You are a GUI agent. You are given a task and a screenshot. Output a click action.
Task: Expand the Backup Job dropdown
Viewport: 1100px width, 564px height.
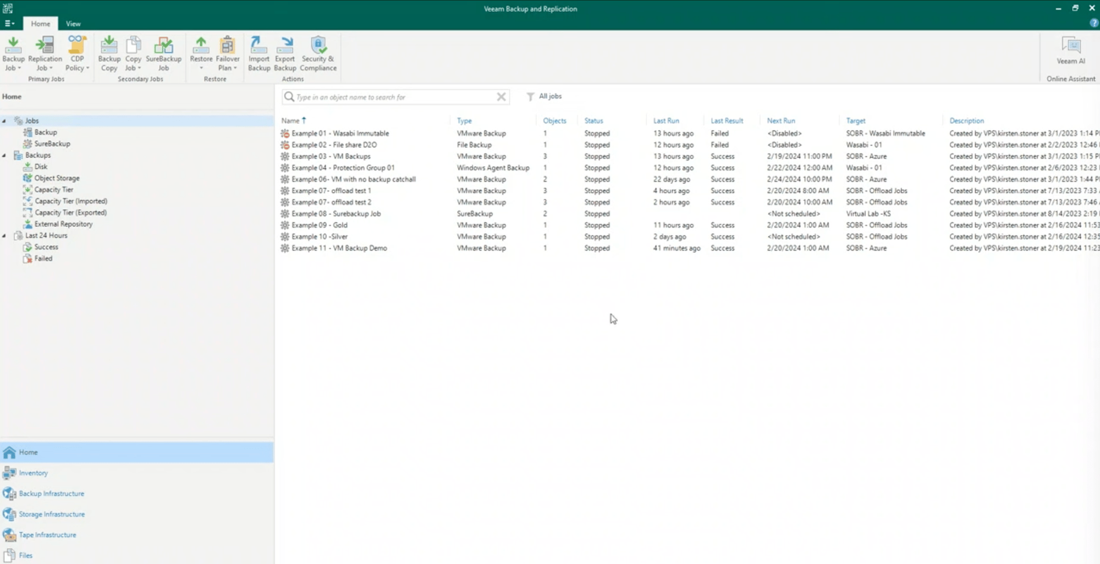(x=13, y=53)
